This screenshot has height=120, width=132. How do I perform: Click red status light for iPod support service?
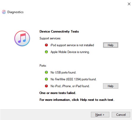pyautogui.click(x=46, y=45)
